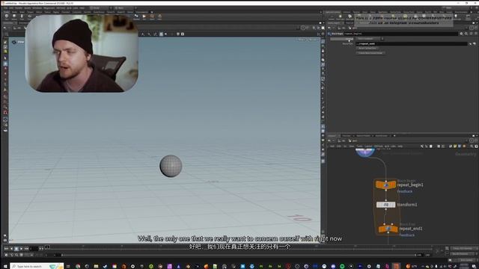Open the parameter pane gear menu
This screenshot has height=269, width=479.
[x=461, y=34]
